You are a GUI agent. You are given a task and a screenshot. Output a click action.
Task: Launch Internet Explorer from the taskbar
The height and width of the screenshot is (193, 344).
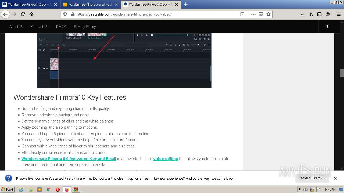[21, 190]
